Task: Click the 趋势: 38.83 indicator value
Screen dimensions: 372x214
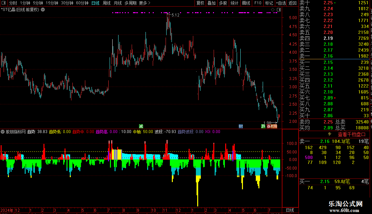Action: click(x=37, y=132)
